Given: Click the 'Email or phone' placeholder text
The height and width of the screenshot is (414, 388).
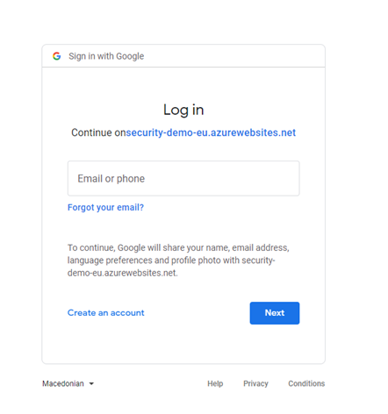Looking at the screenshot, I should coord(111,179).
